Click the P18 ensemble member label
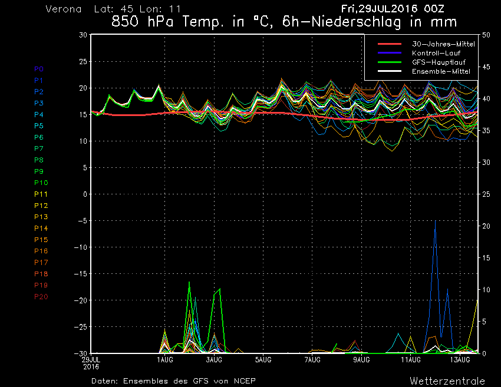The width and height of the screenshot is (501, 387). click(41, 274)
